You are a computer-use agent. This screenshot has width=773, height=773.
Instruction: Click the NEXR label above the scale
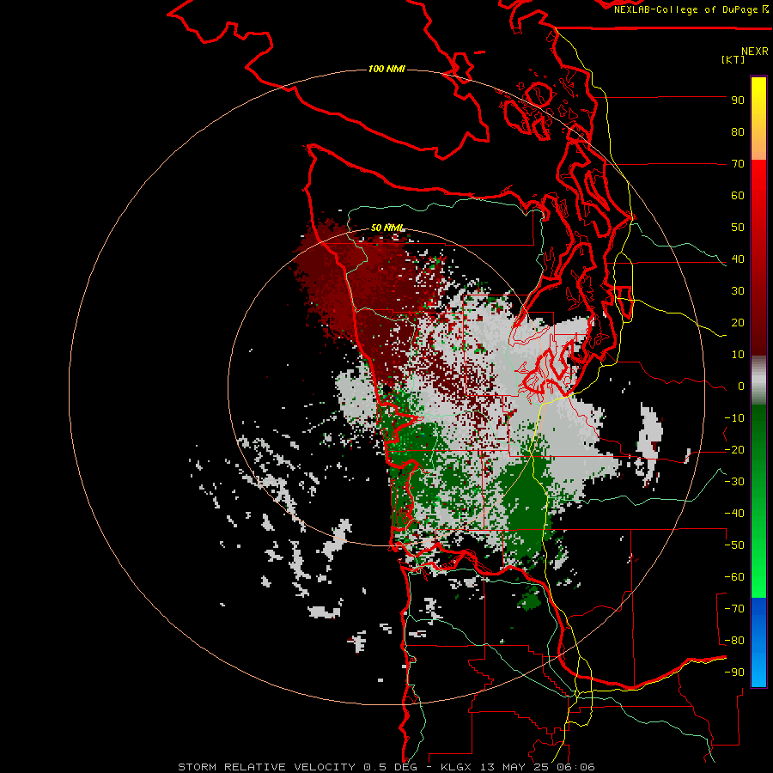pyautogui.click(x=755, y=51)
